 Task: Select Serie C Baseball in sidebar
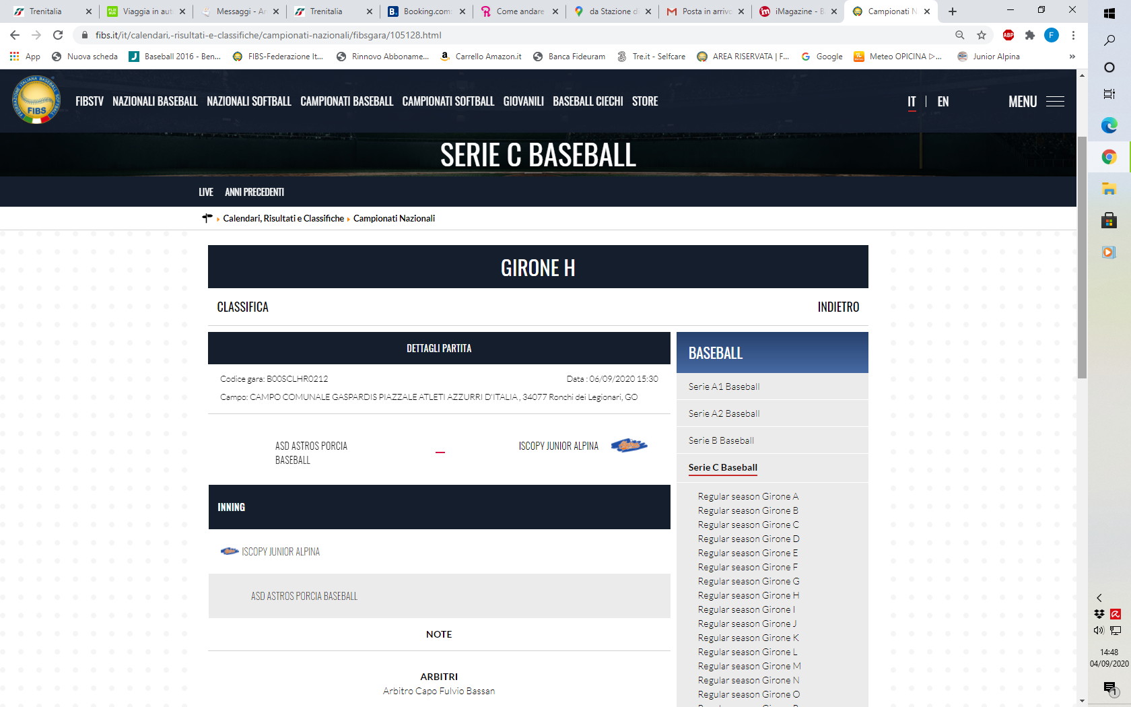pyautogui.click(x=722, y=467)
